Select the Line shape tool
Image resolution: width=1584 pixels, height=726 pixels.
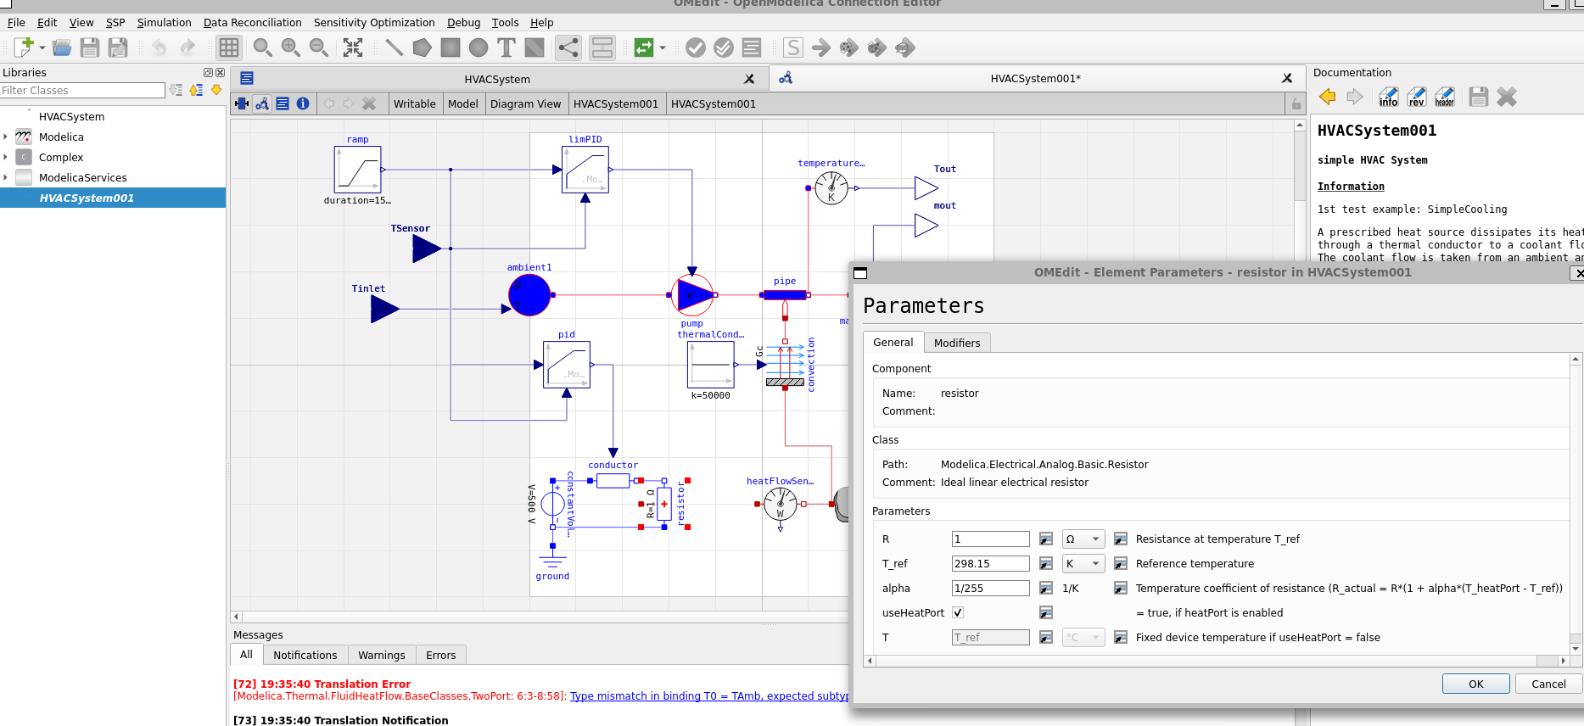pyautogui.click(x=394, y=47)
